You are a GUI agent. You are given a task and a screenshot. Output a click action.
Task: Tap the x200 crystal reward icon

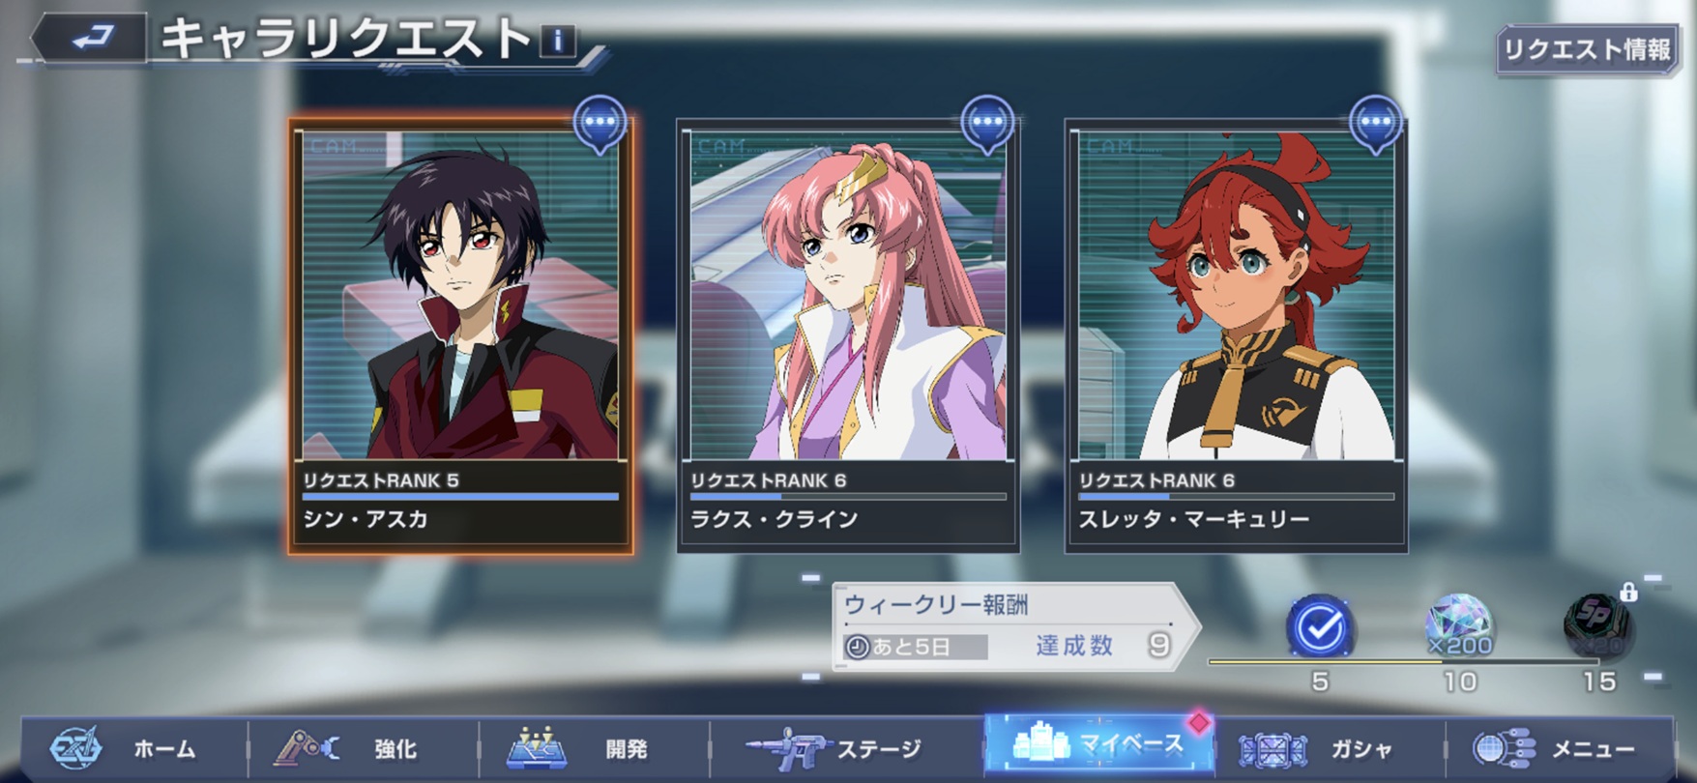(x=1459, y=626)
